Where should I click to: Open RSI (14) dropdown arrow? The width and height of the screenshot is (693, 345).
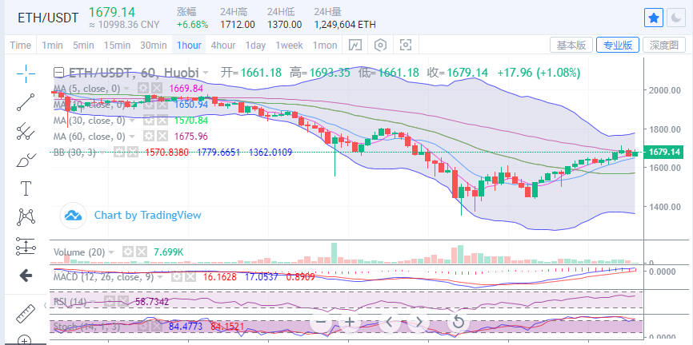(x=94, y=302)
